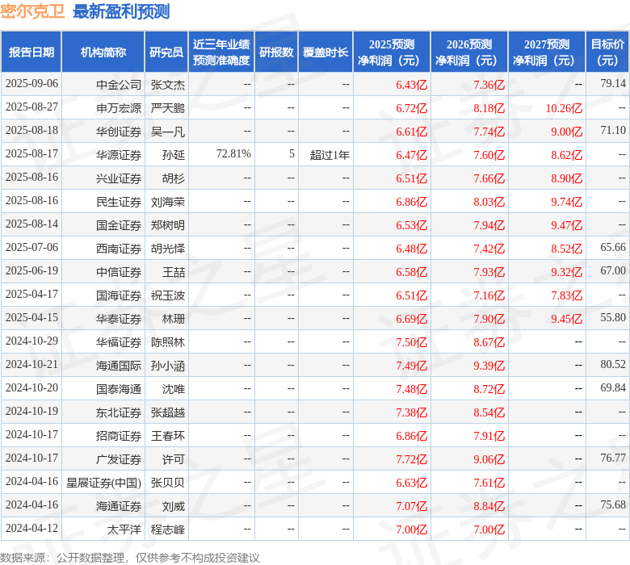This screenshot has width=630, height=565.
Task: Click target price 65.66
Action: (613, 247)
